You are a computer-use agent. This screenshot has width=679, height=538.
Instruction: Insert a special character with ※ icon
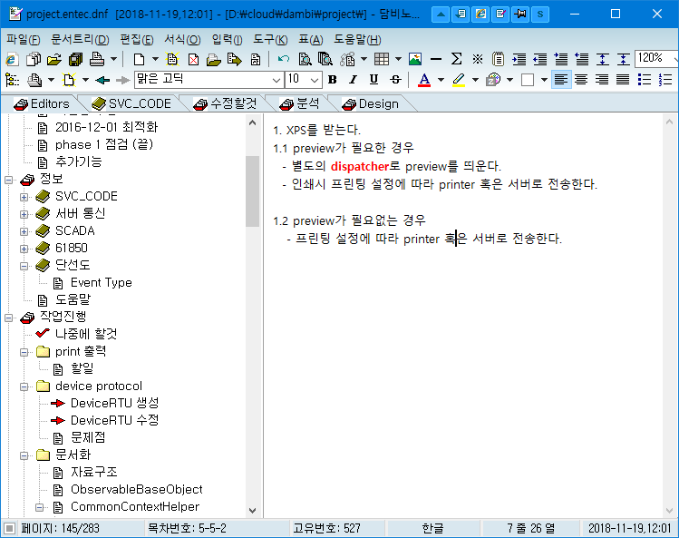pos(477,59)
